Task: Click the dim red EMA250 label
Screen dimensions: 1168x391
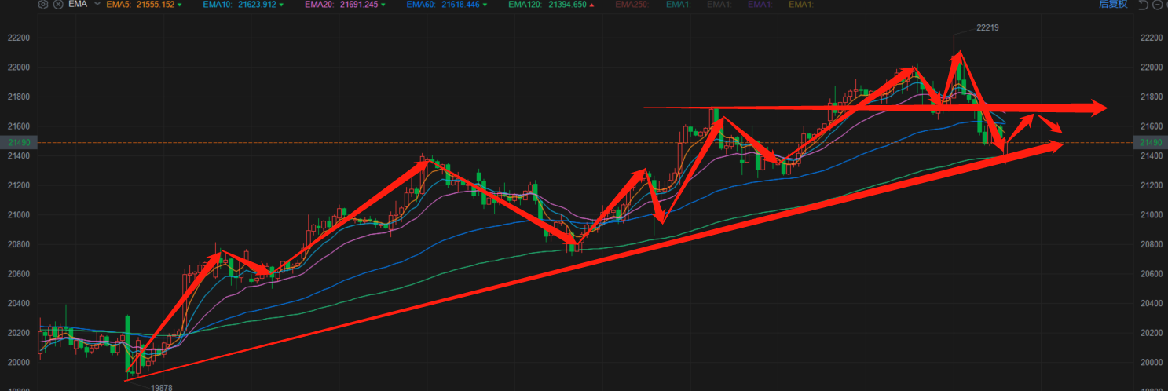Action: point(631,5)
